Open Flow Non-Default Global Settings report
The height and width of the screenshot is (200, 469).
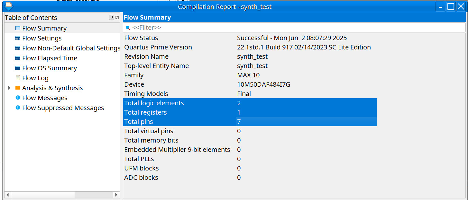pyautogui.click(x=71, y=48)
